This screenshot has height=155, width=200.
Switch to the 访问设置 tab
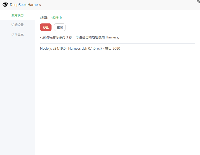(17, 25)
